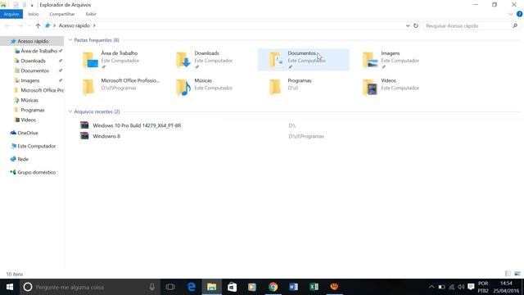The image size is (524, 295).
Task: Open Microsoft Edge from taskbar
Action: click(191, 287)
